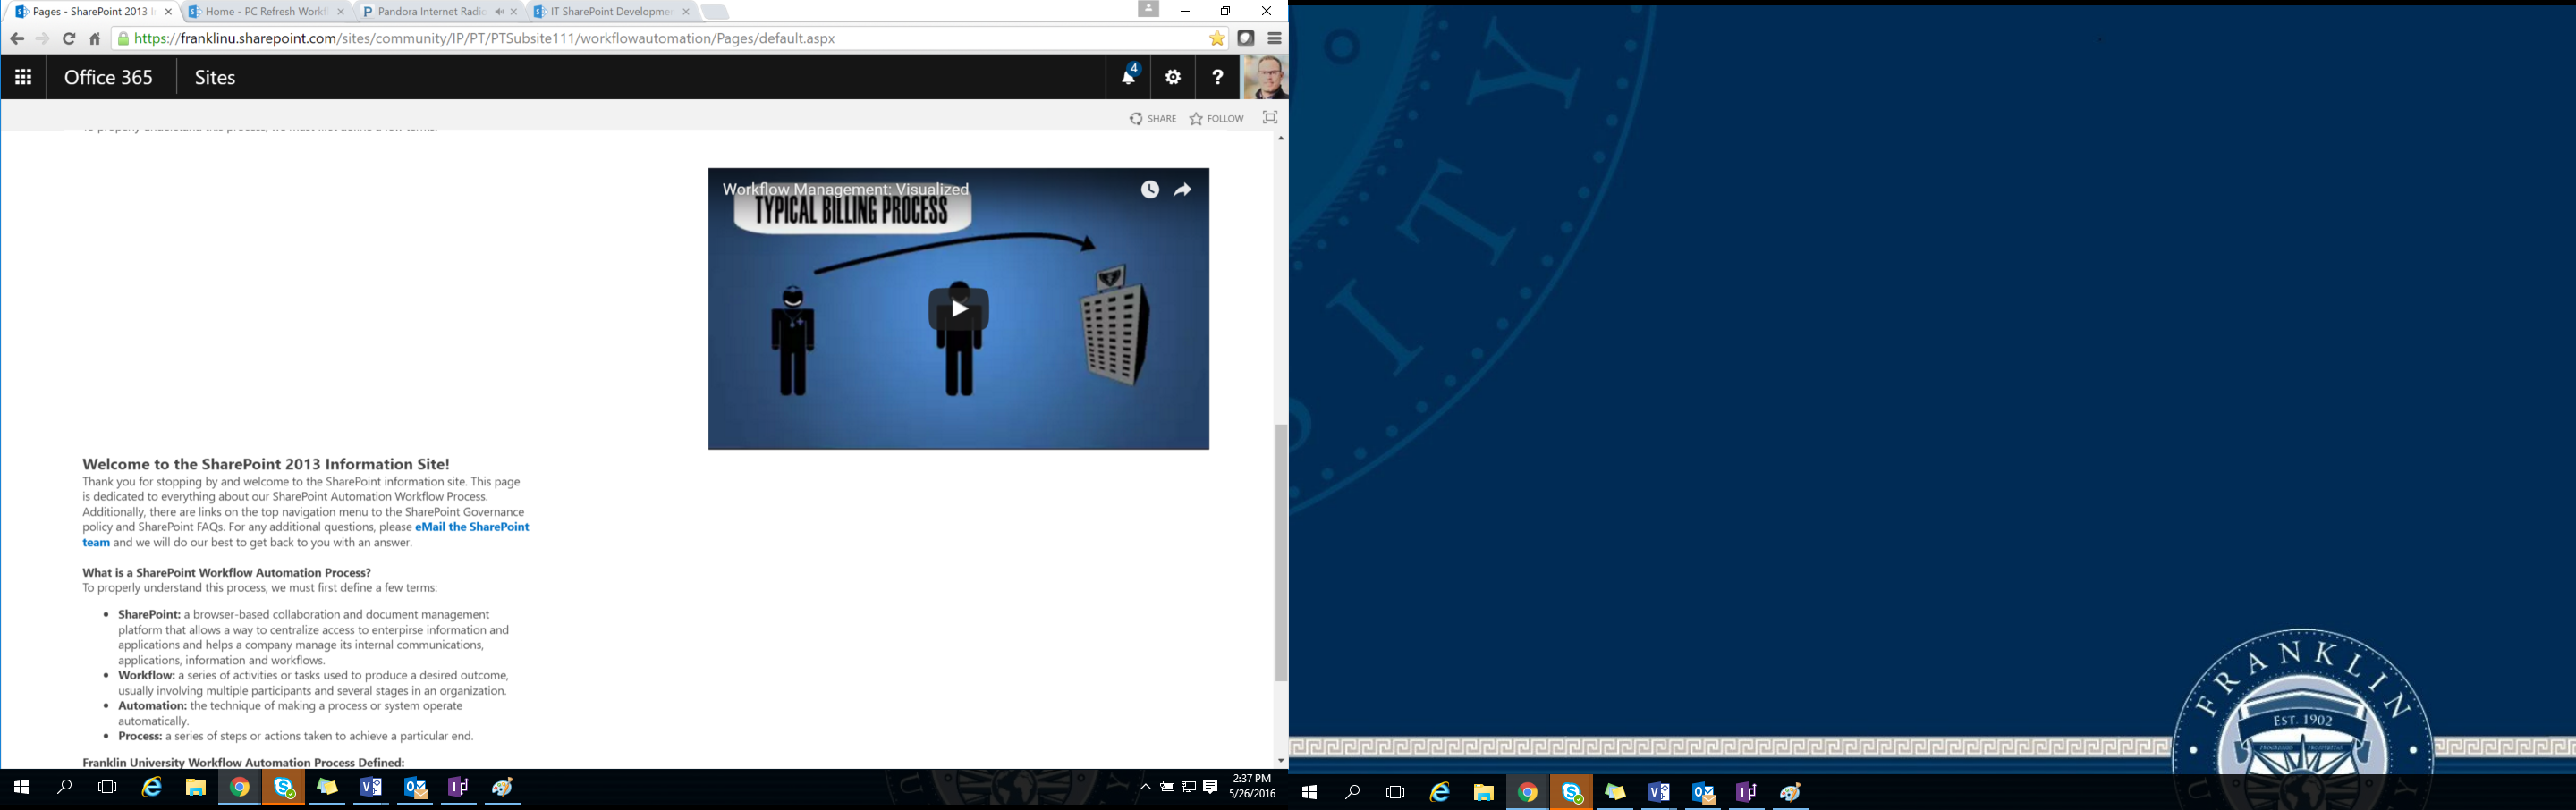Viewport: 2576px width, 810px height.
Task: Click the extension icon beside the bookmark star
Action: (1246, 39)
